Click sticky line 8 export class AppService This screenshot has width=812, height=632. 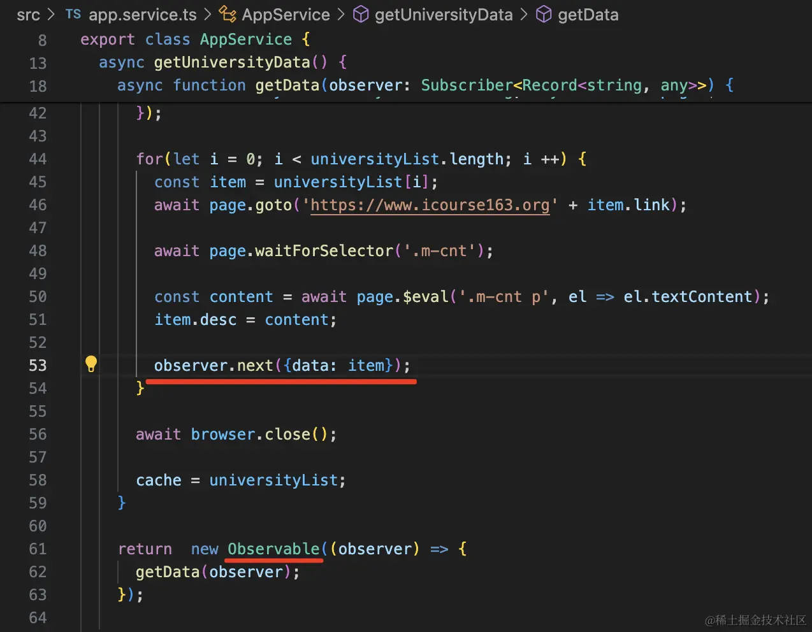pos(195,39)
